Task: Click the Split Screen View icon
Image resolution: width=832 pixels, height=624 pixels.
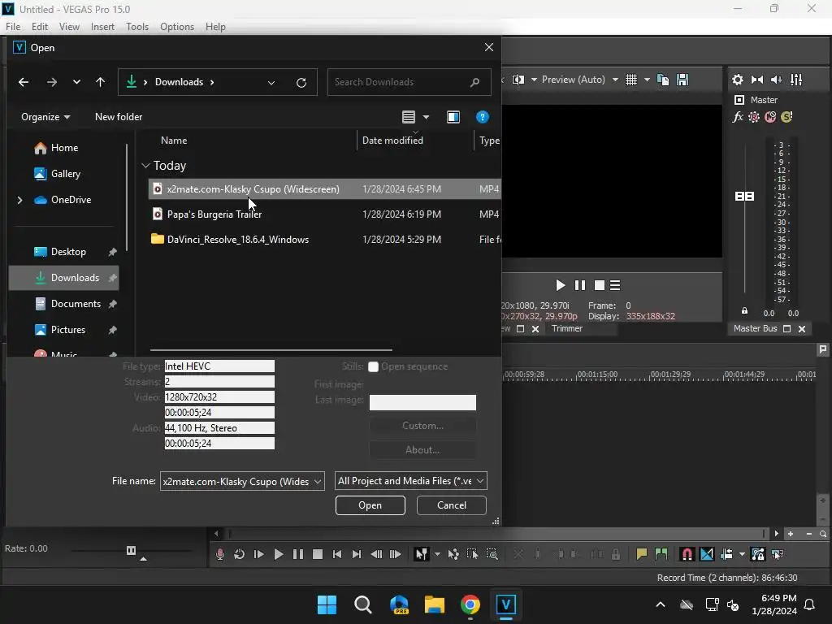Action: 518,80
